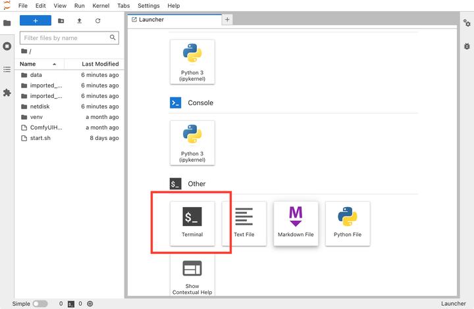This screenshot has height=309, width=474.
Task: Toggle Simple interface mode switch
Action: pyautogui.click(x=40, y=304)
